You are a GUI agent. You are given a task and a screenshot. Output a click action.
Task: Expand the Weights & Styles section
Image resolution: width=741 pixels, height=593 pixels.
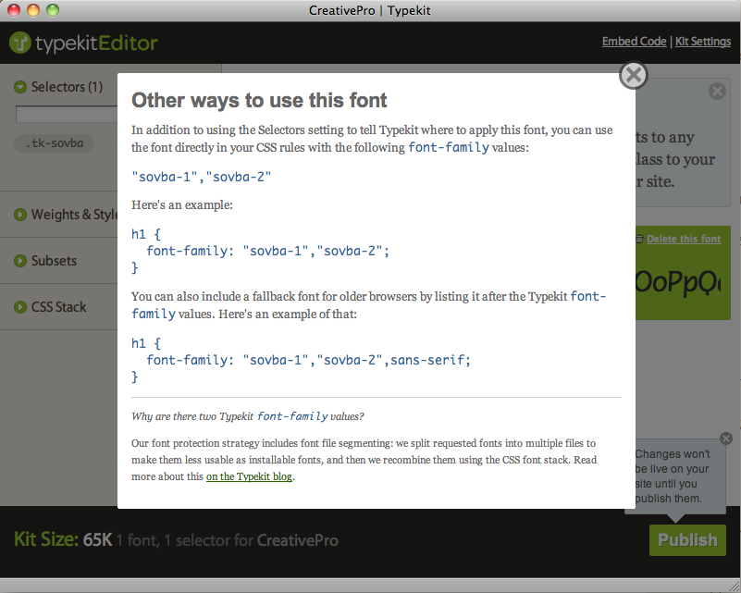click(20, 215)
